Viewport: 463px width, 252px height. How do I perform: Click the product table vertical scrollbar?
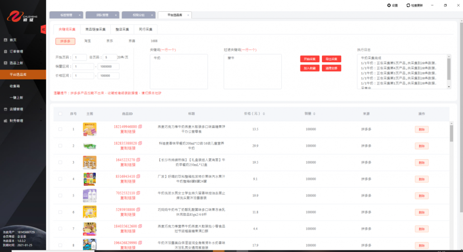[x=452, y=133]
